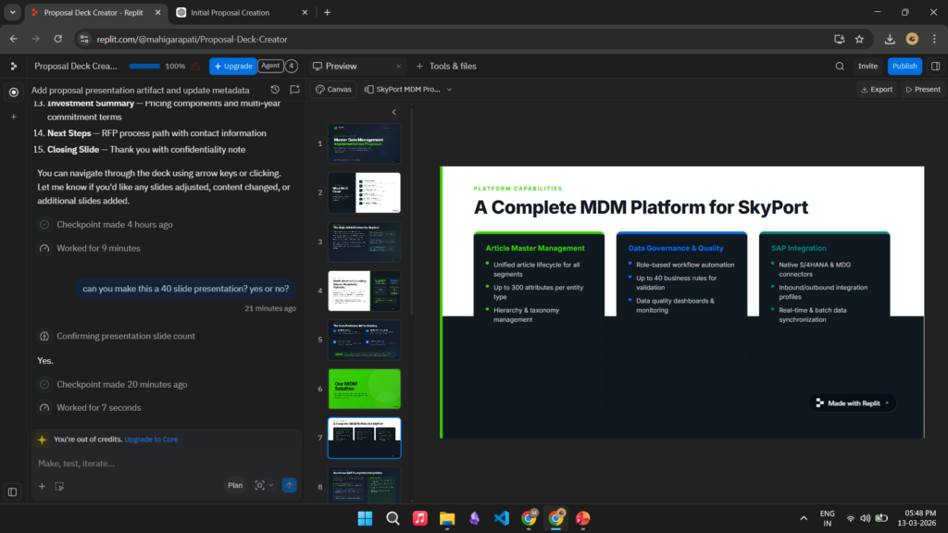Click the Replit search magnifier icon

(x=840, y=67)
